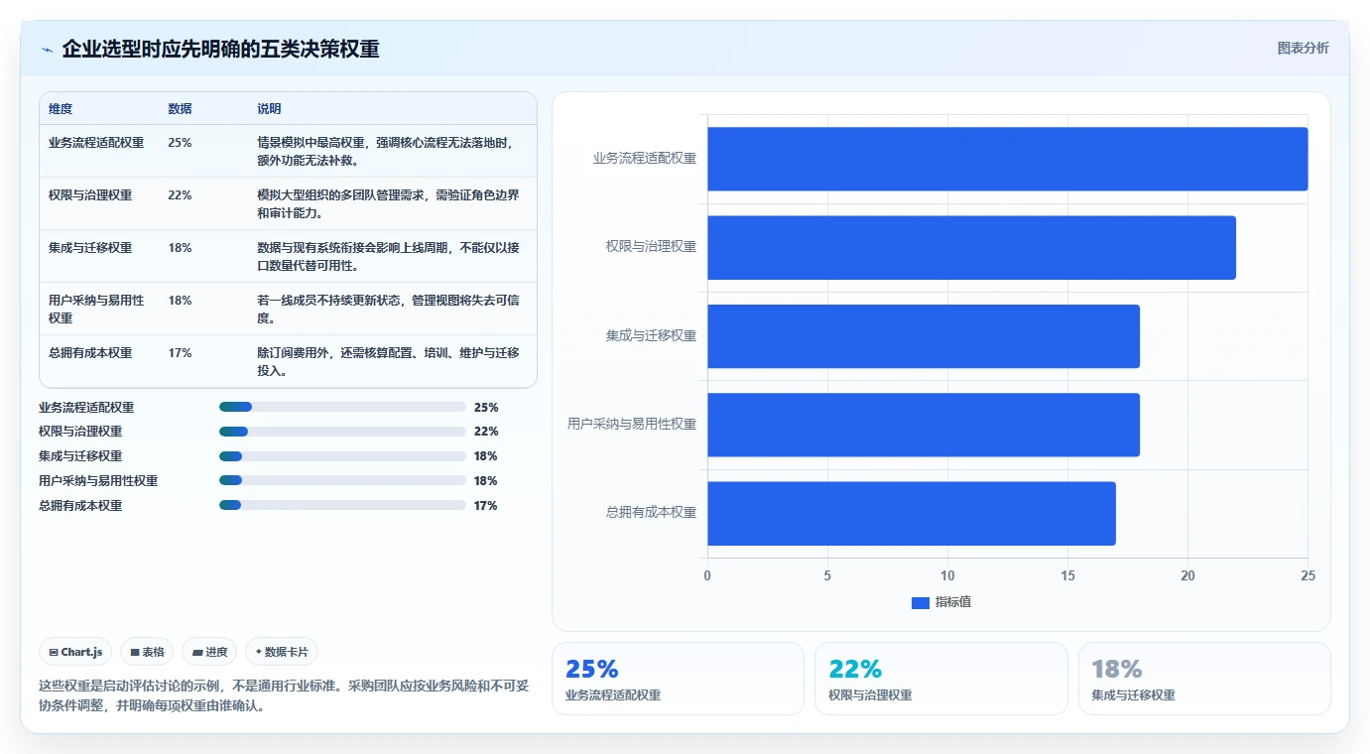Click the table row name 总拥有成本权重
The height and width of the screenshot is (754, 1370).
[x=90, y=353]
